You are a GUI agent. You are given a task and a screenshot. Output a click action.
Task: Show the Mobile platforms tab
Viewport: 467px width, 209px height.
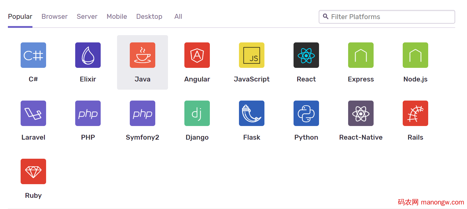117,17
